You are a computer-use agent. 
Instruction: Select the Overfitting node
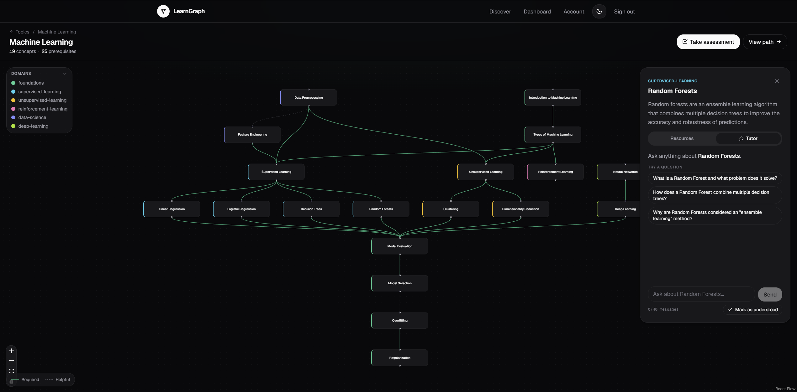point(400,321)
